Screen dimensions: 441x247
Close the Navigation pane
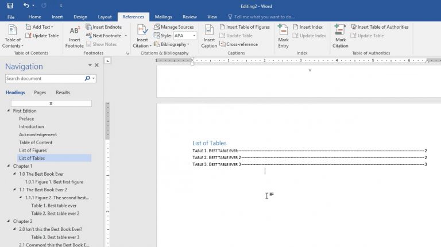[x=96, y=65]
